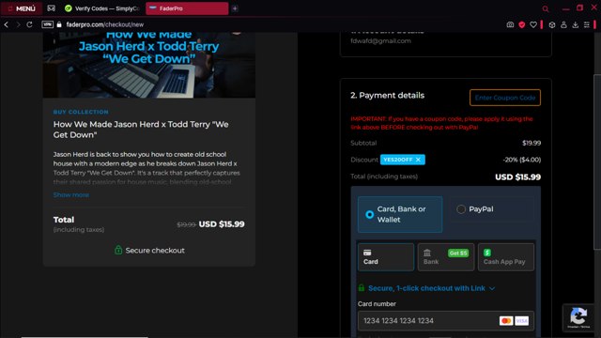Click the BUY COLLECTION label
Viewport: 601px width, 338px height.
point(81,112)
